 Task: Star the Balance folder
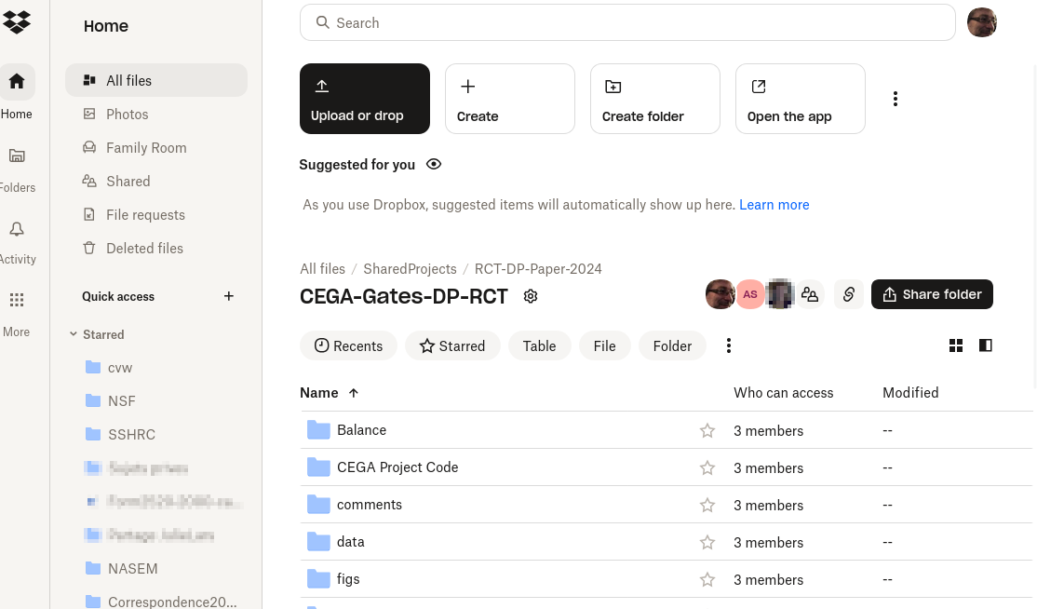click(707, 430)
